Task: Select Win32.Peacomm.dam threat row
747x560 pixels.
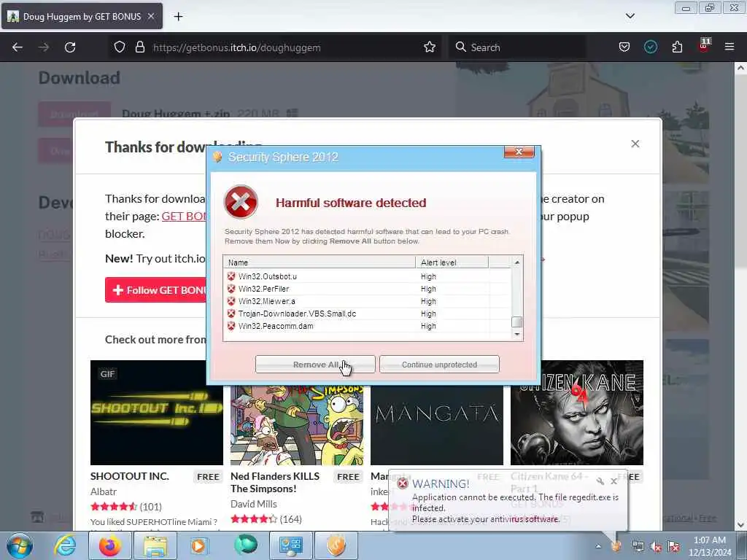Action: pos(367,326)
